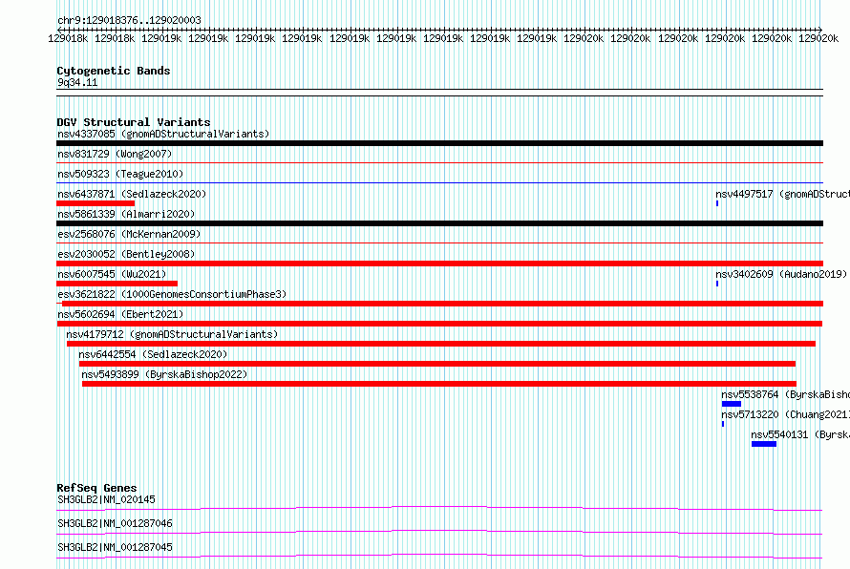The height and width of the screenshot is (569, 850).
Task: Click the red bar under nsv5493899
Action: (x=439, y=384)
